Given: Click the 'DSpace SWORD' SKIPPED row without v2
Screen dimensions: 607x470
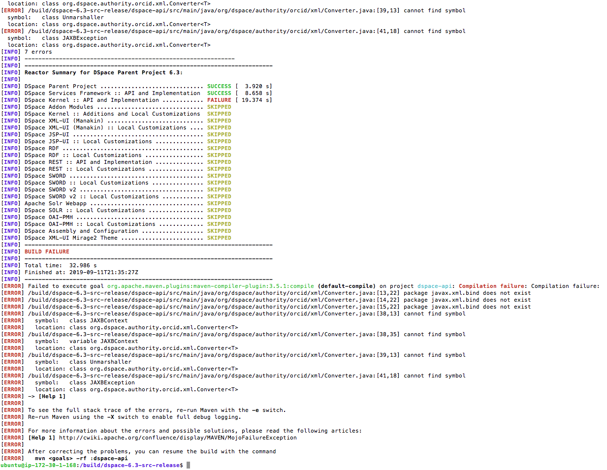Looking at the screenshot, I should 116,176.
